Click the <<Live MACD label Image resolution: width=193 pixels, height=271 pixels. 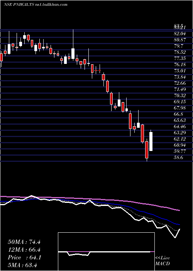(x=163, y=261)
